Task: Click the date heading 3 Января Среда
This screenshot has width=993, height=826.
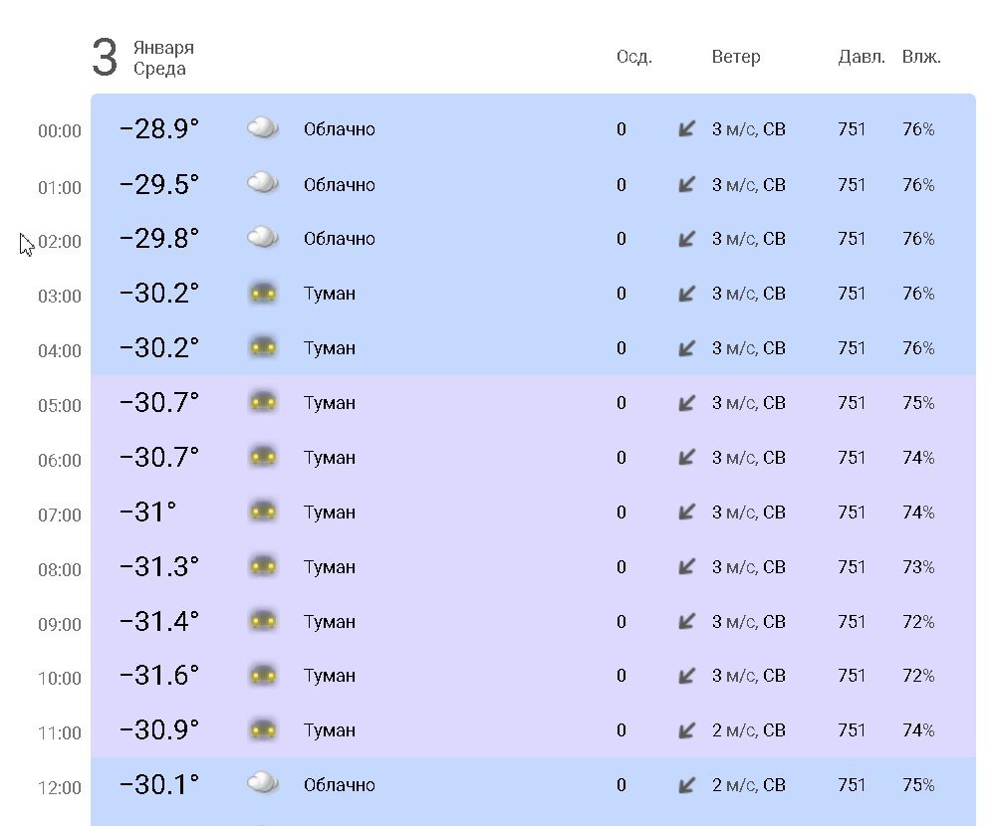Action: coord(143,58)
